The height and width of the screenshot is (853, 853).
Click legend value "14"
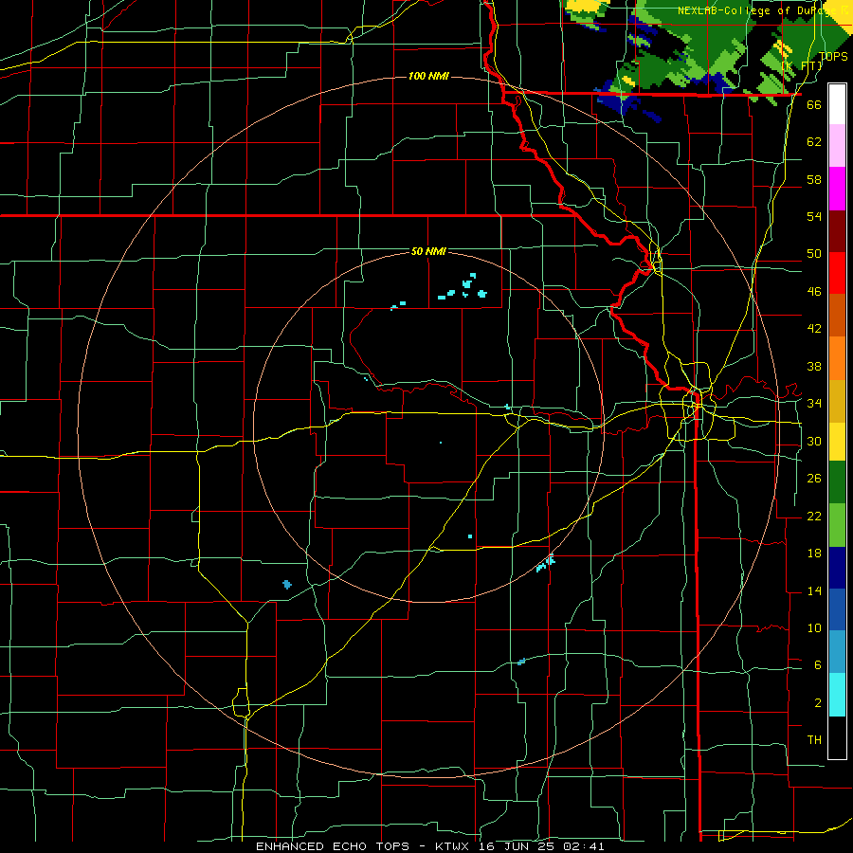coord(814,590)
